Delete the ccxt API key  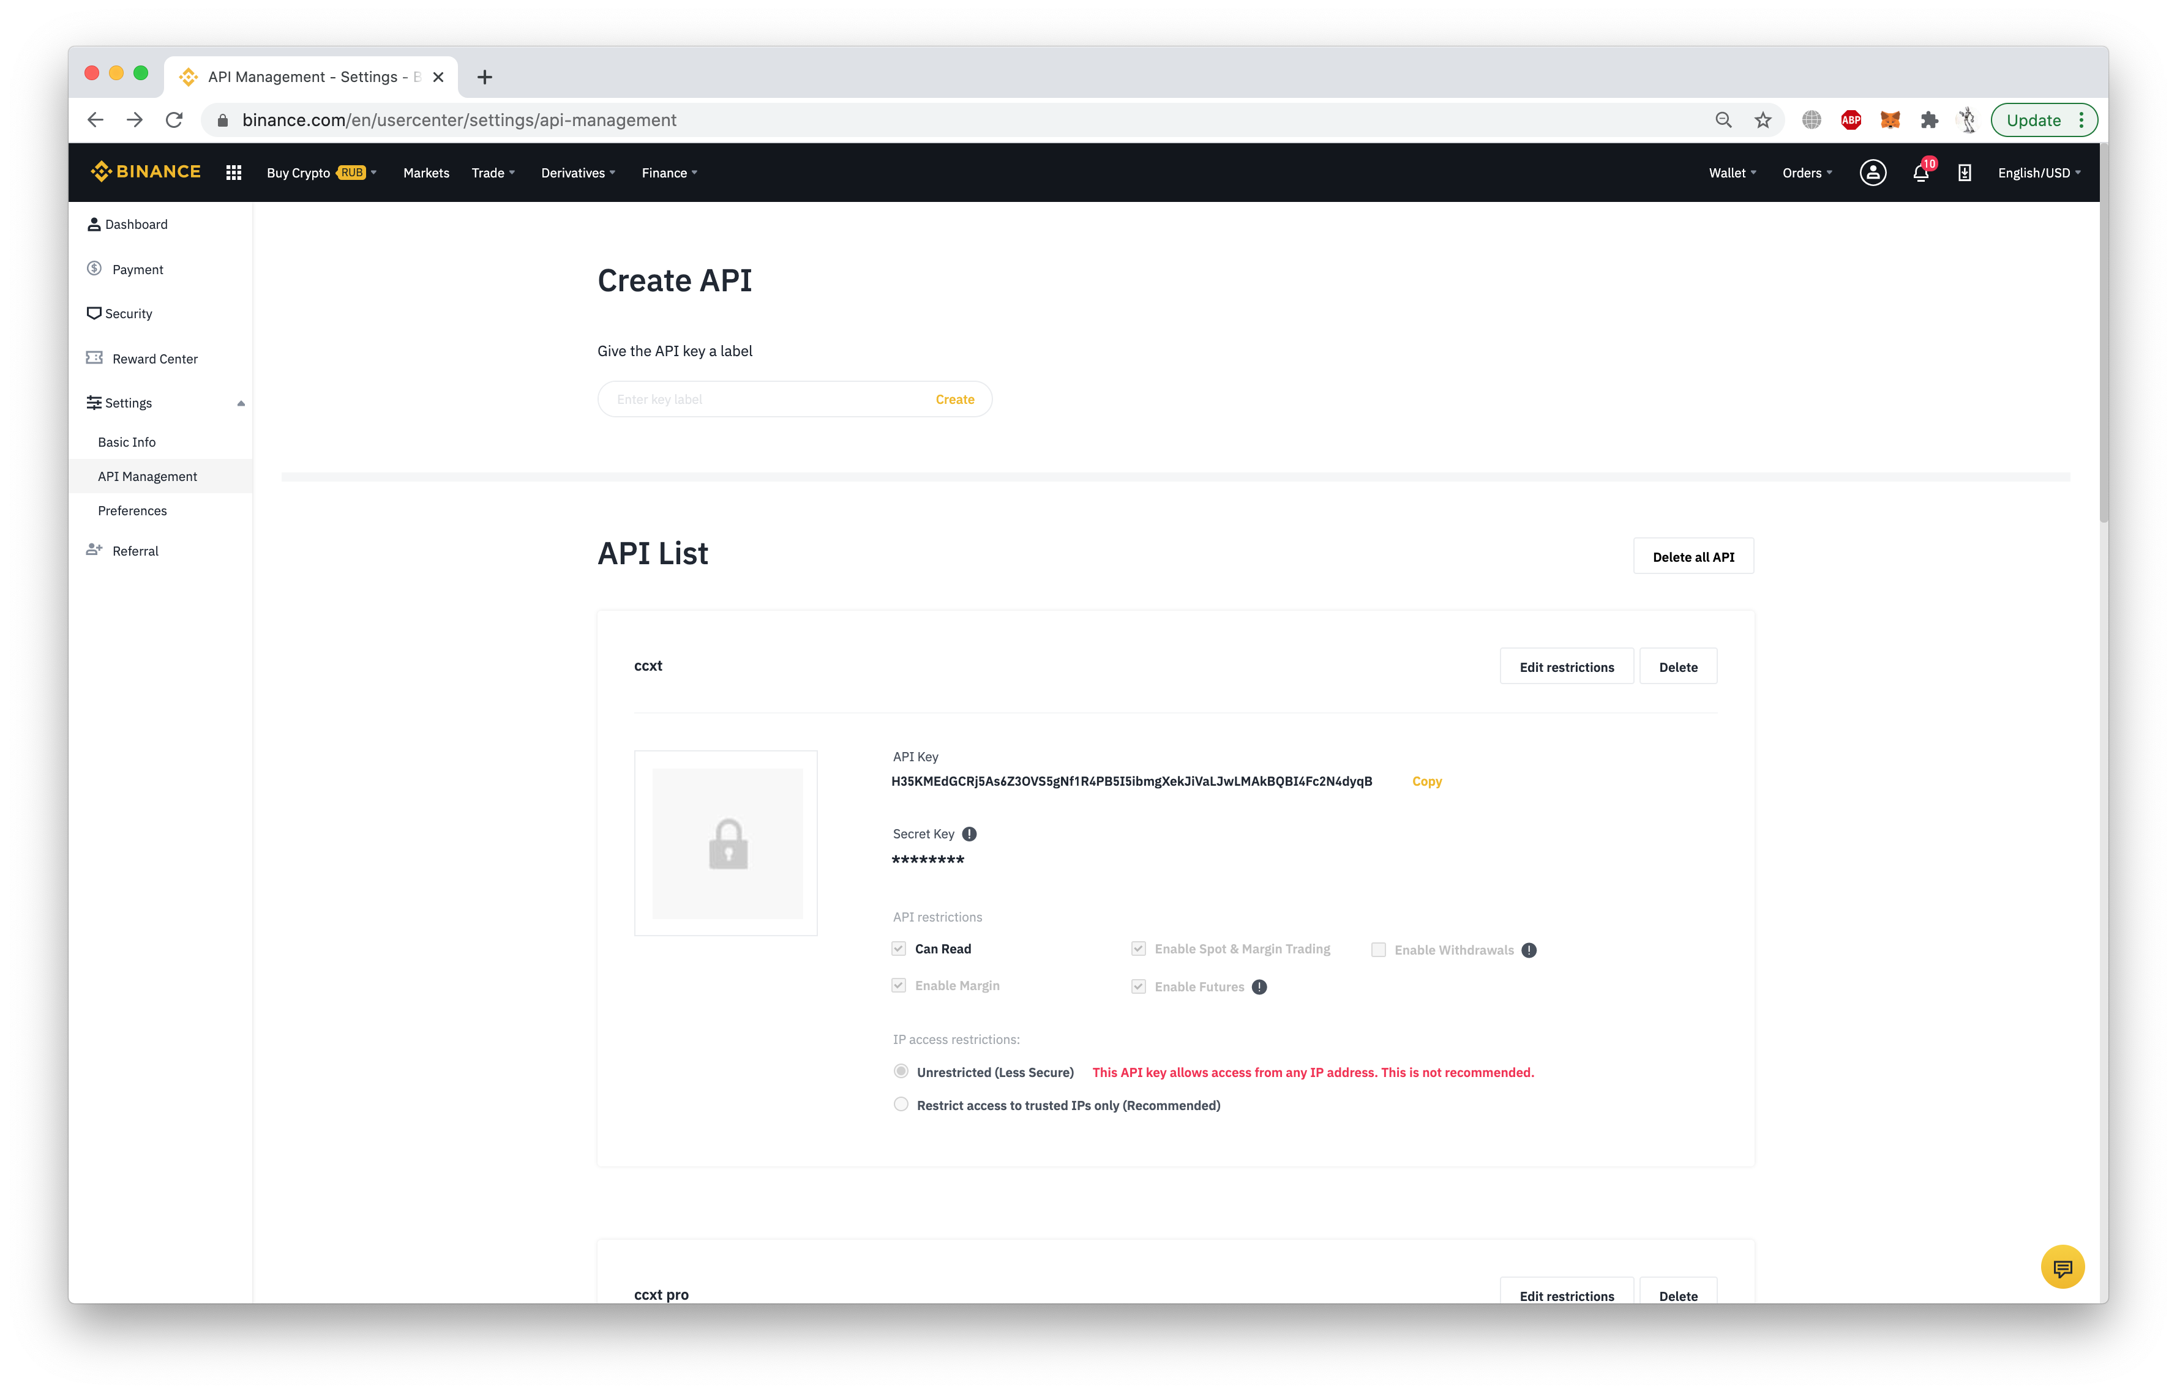(1677, 667)
